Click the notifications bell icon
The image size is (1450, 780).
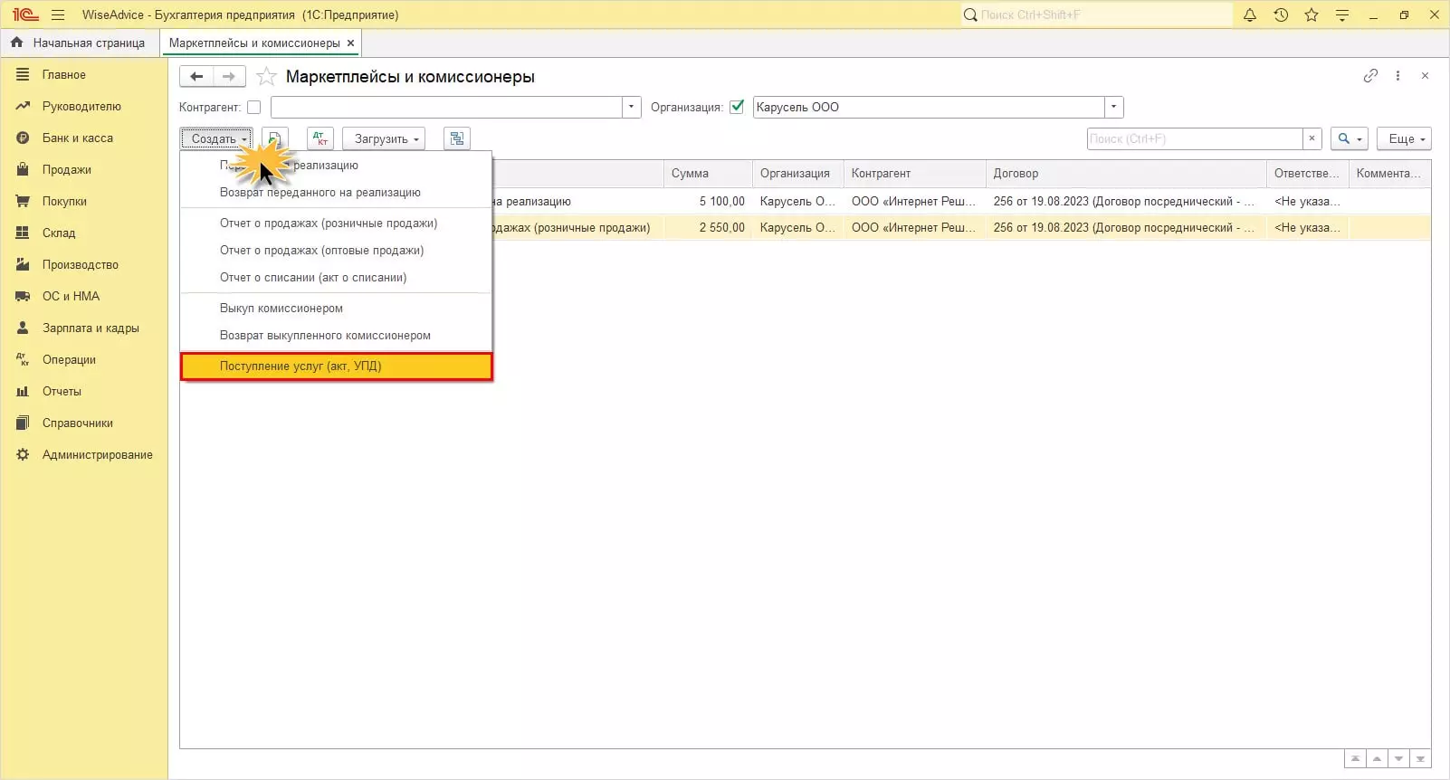click(x=1250, y=14)
